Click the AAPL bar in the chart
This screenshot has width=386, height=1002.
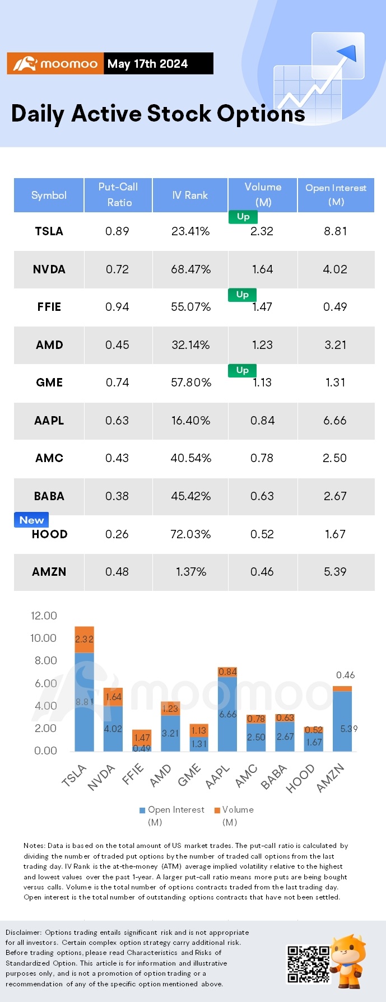227,709
